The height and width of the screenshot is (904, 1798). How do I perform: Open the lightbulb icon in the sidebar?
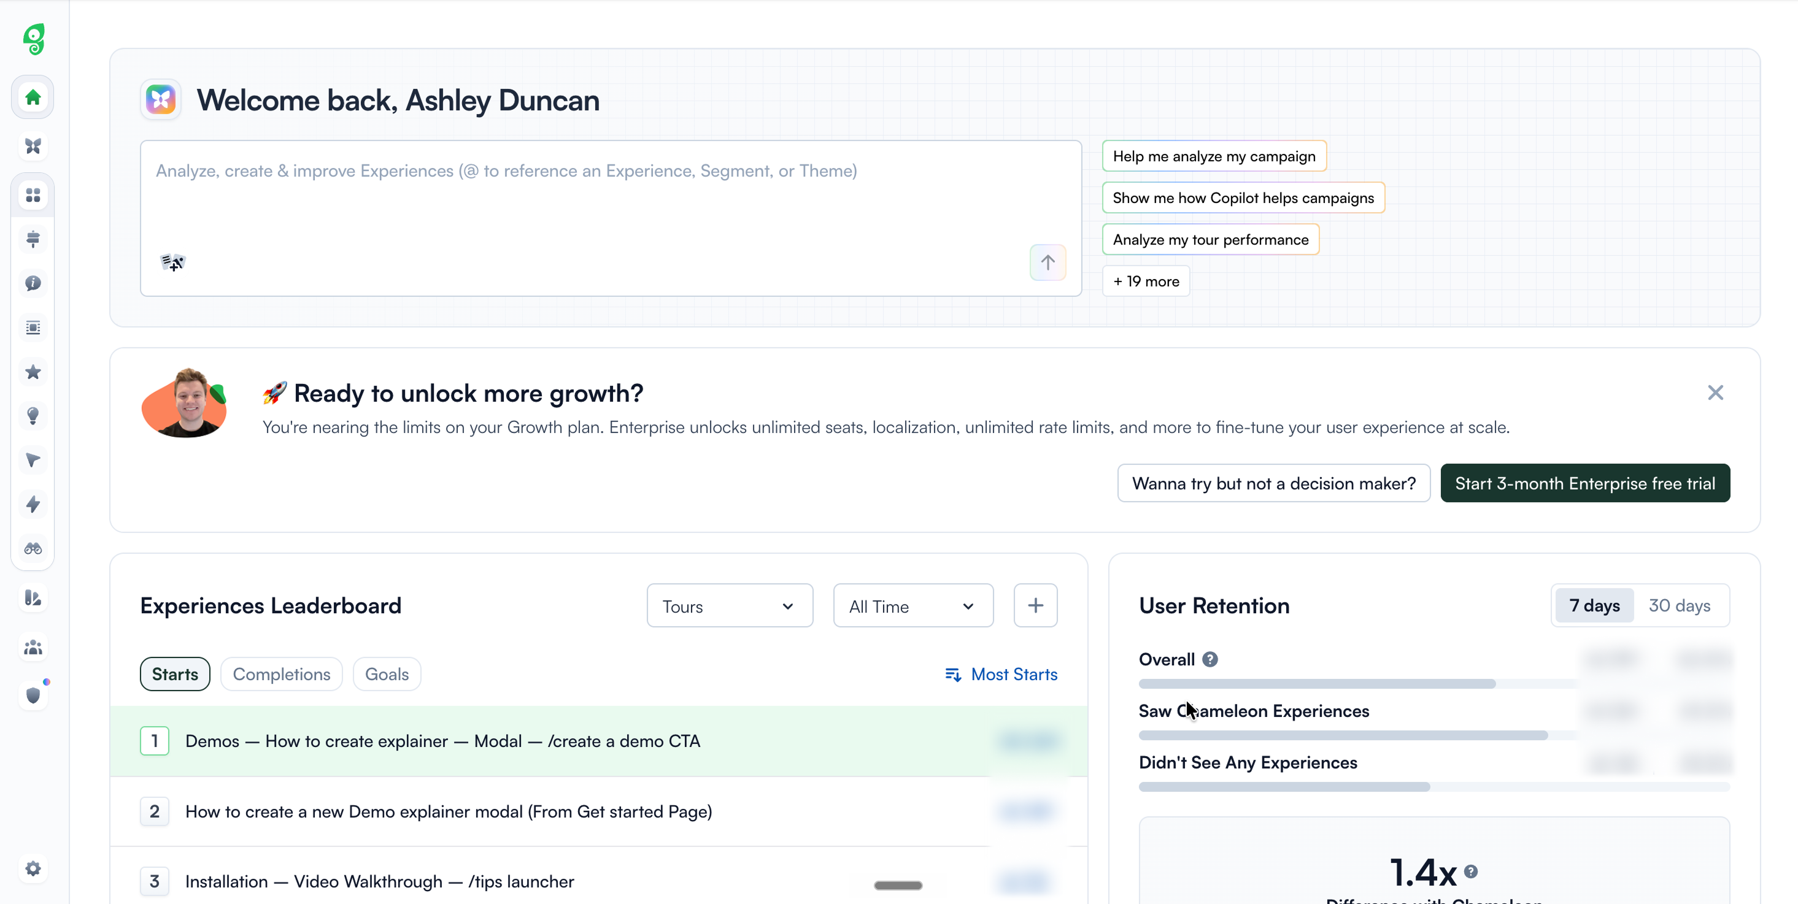(x=33, y=416)
